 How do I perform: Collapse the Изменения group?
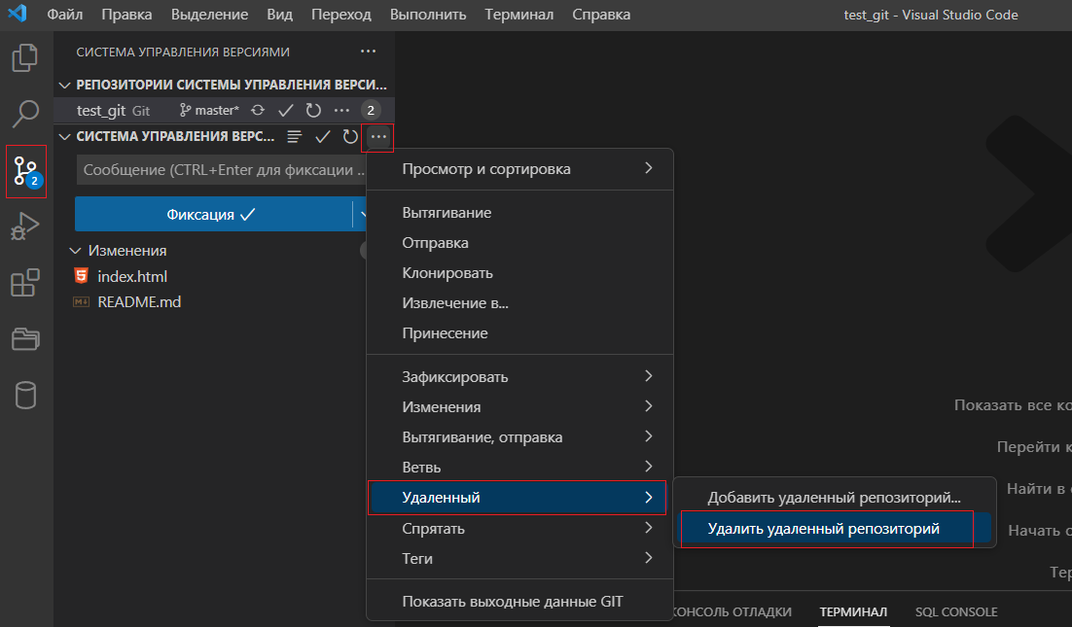point(75,251)
